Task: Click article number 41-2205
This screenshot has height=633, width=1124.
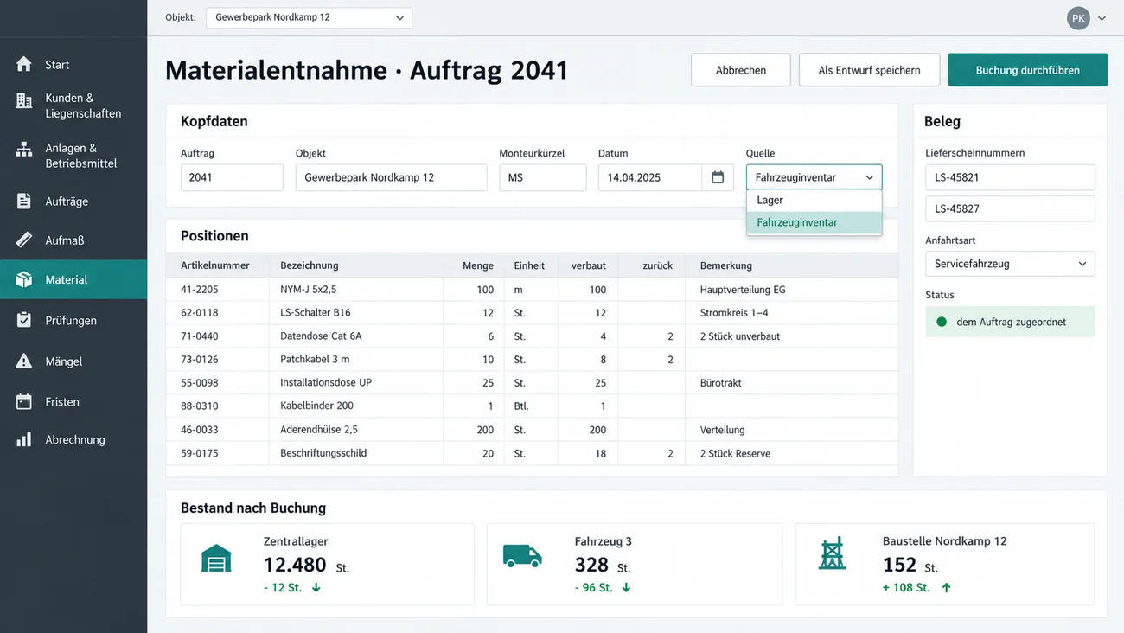Action: tap(200, 290)
